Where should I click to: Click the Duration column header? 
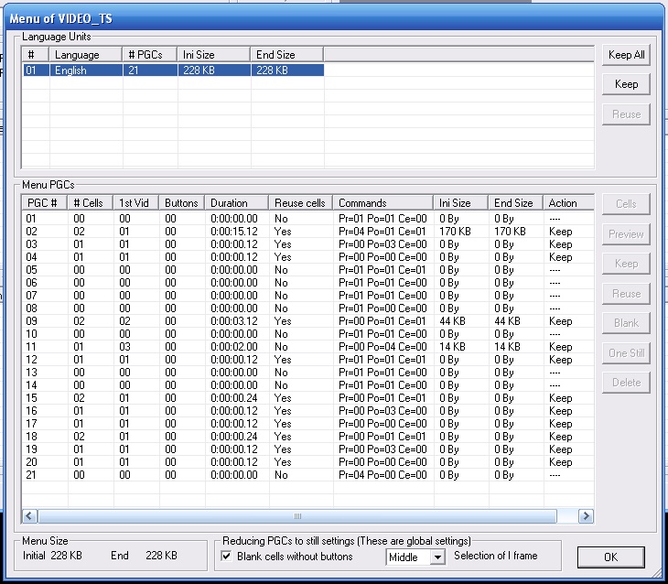236,203
